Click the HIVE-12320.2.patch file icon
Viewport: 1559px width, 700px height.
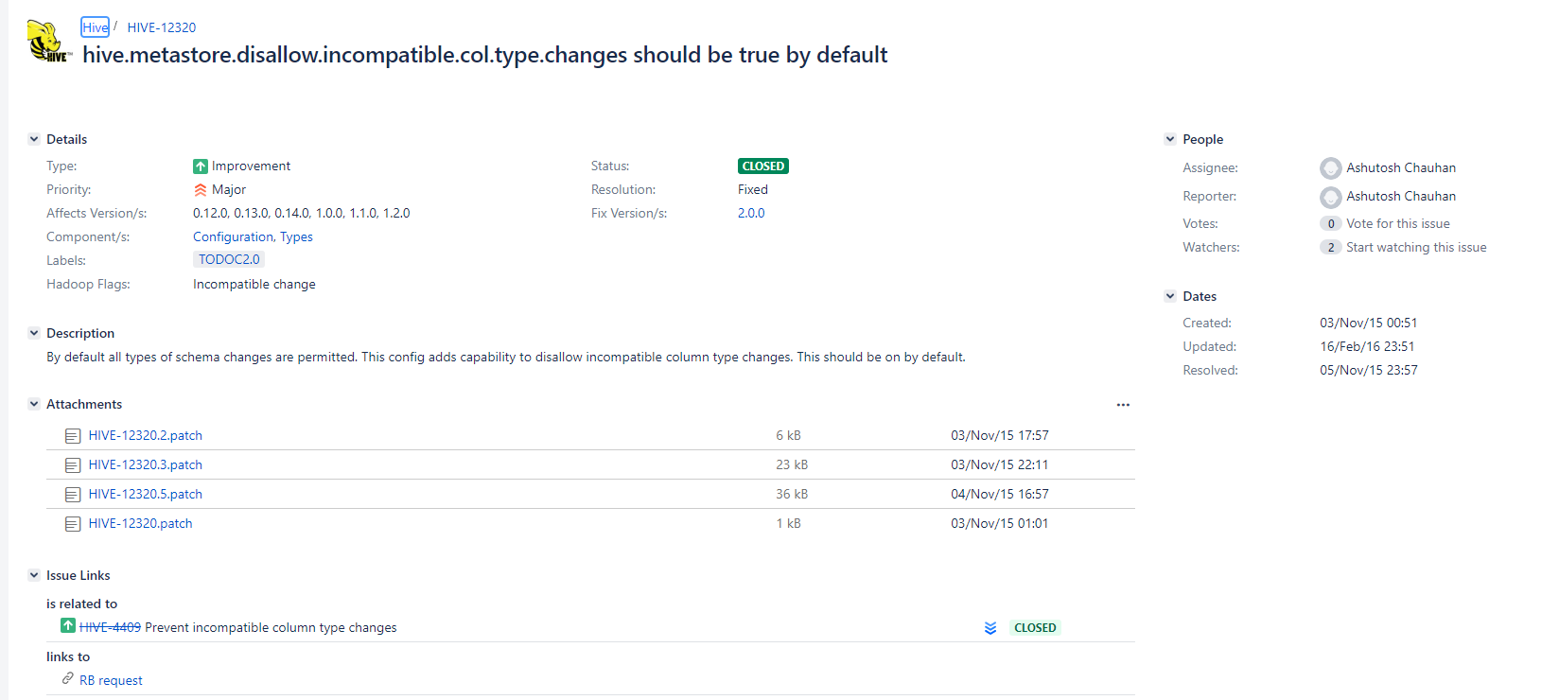pyautogui.click(x=73, y=436)
